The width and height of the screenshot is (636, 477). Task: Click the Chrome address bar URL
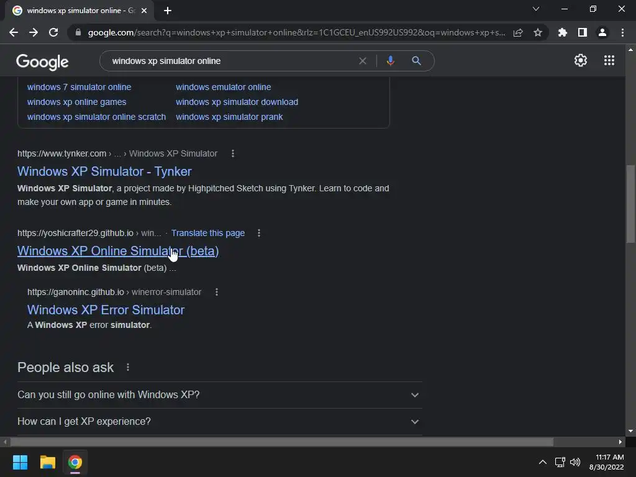296,32
